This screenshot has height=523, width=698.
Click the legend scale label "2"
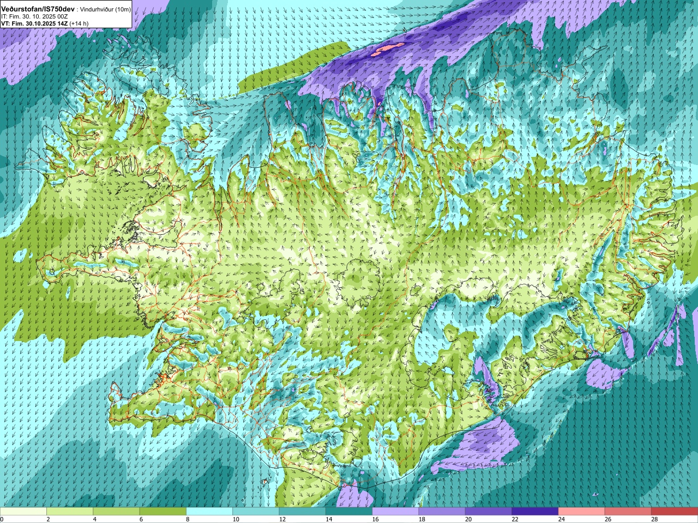point(48,519)
